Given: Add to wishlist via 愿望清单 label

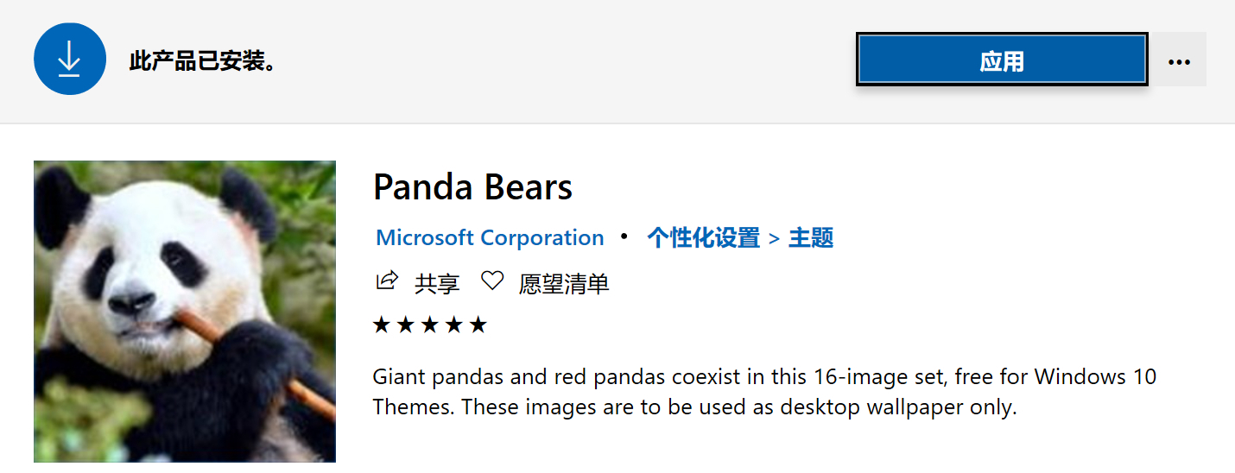Looking at the screenshot, I should (564, 283).
